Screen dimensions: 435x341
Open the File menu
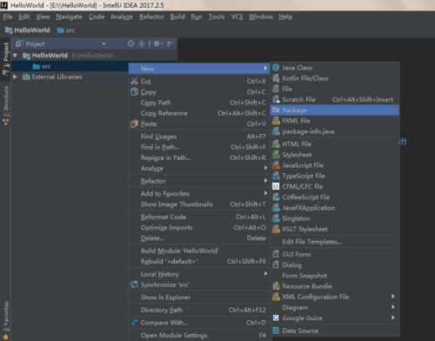(8, 17)
